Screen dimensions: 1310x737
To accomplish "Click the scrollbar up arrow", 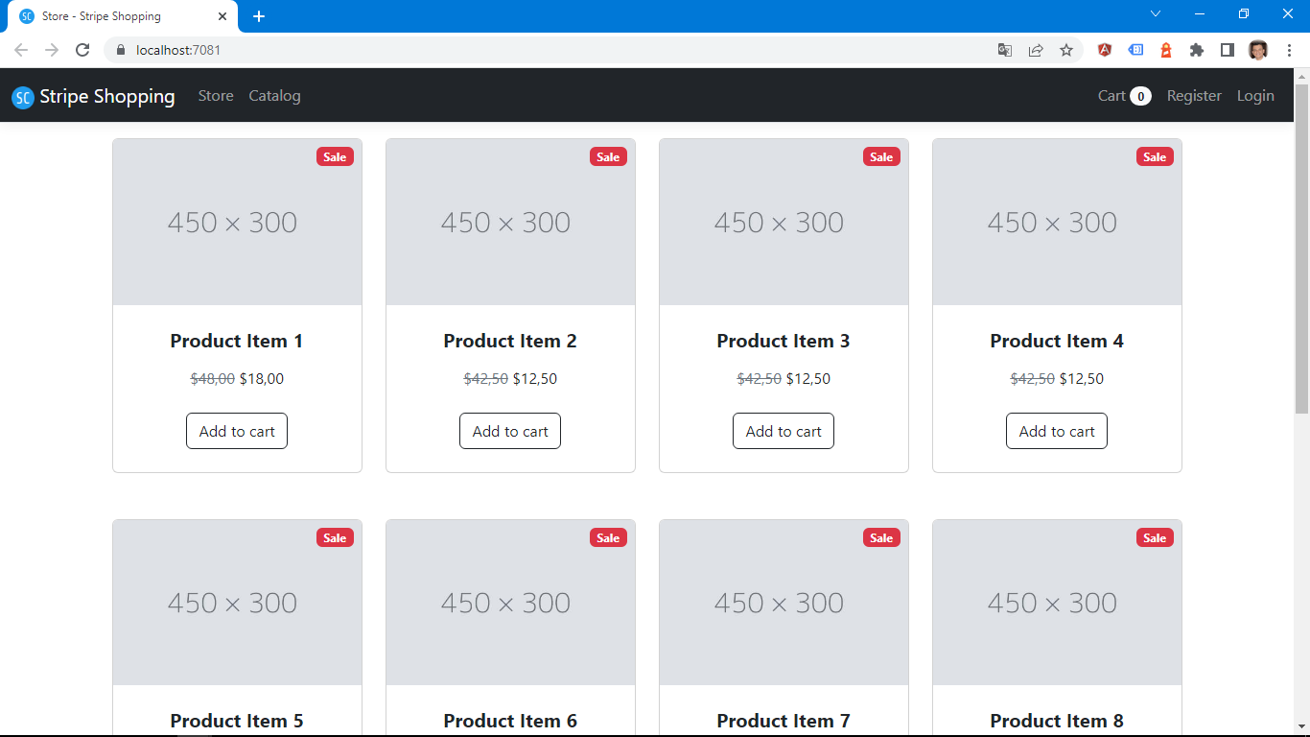I will pos(1301,76).
